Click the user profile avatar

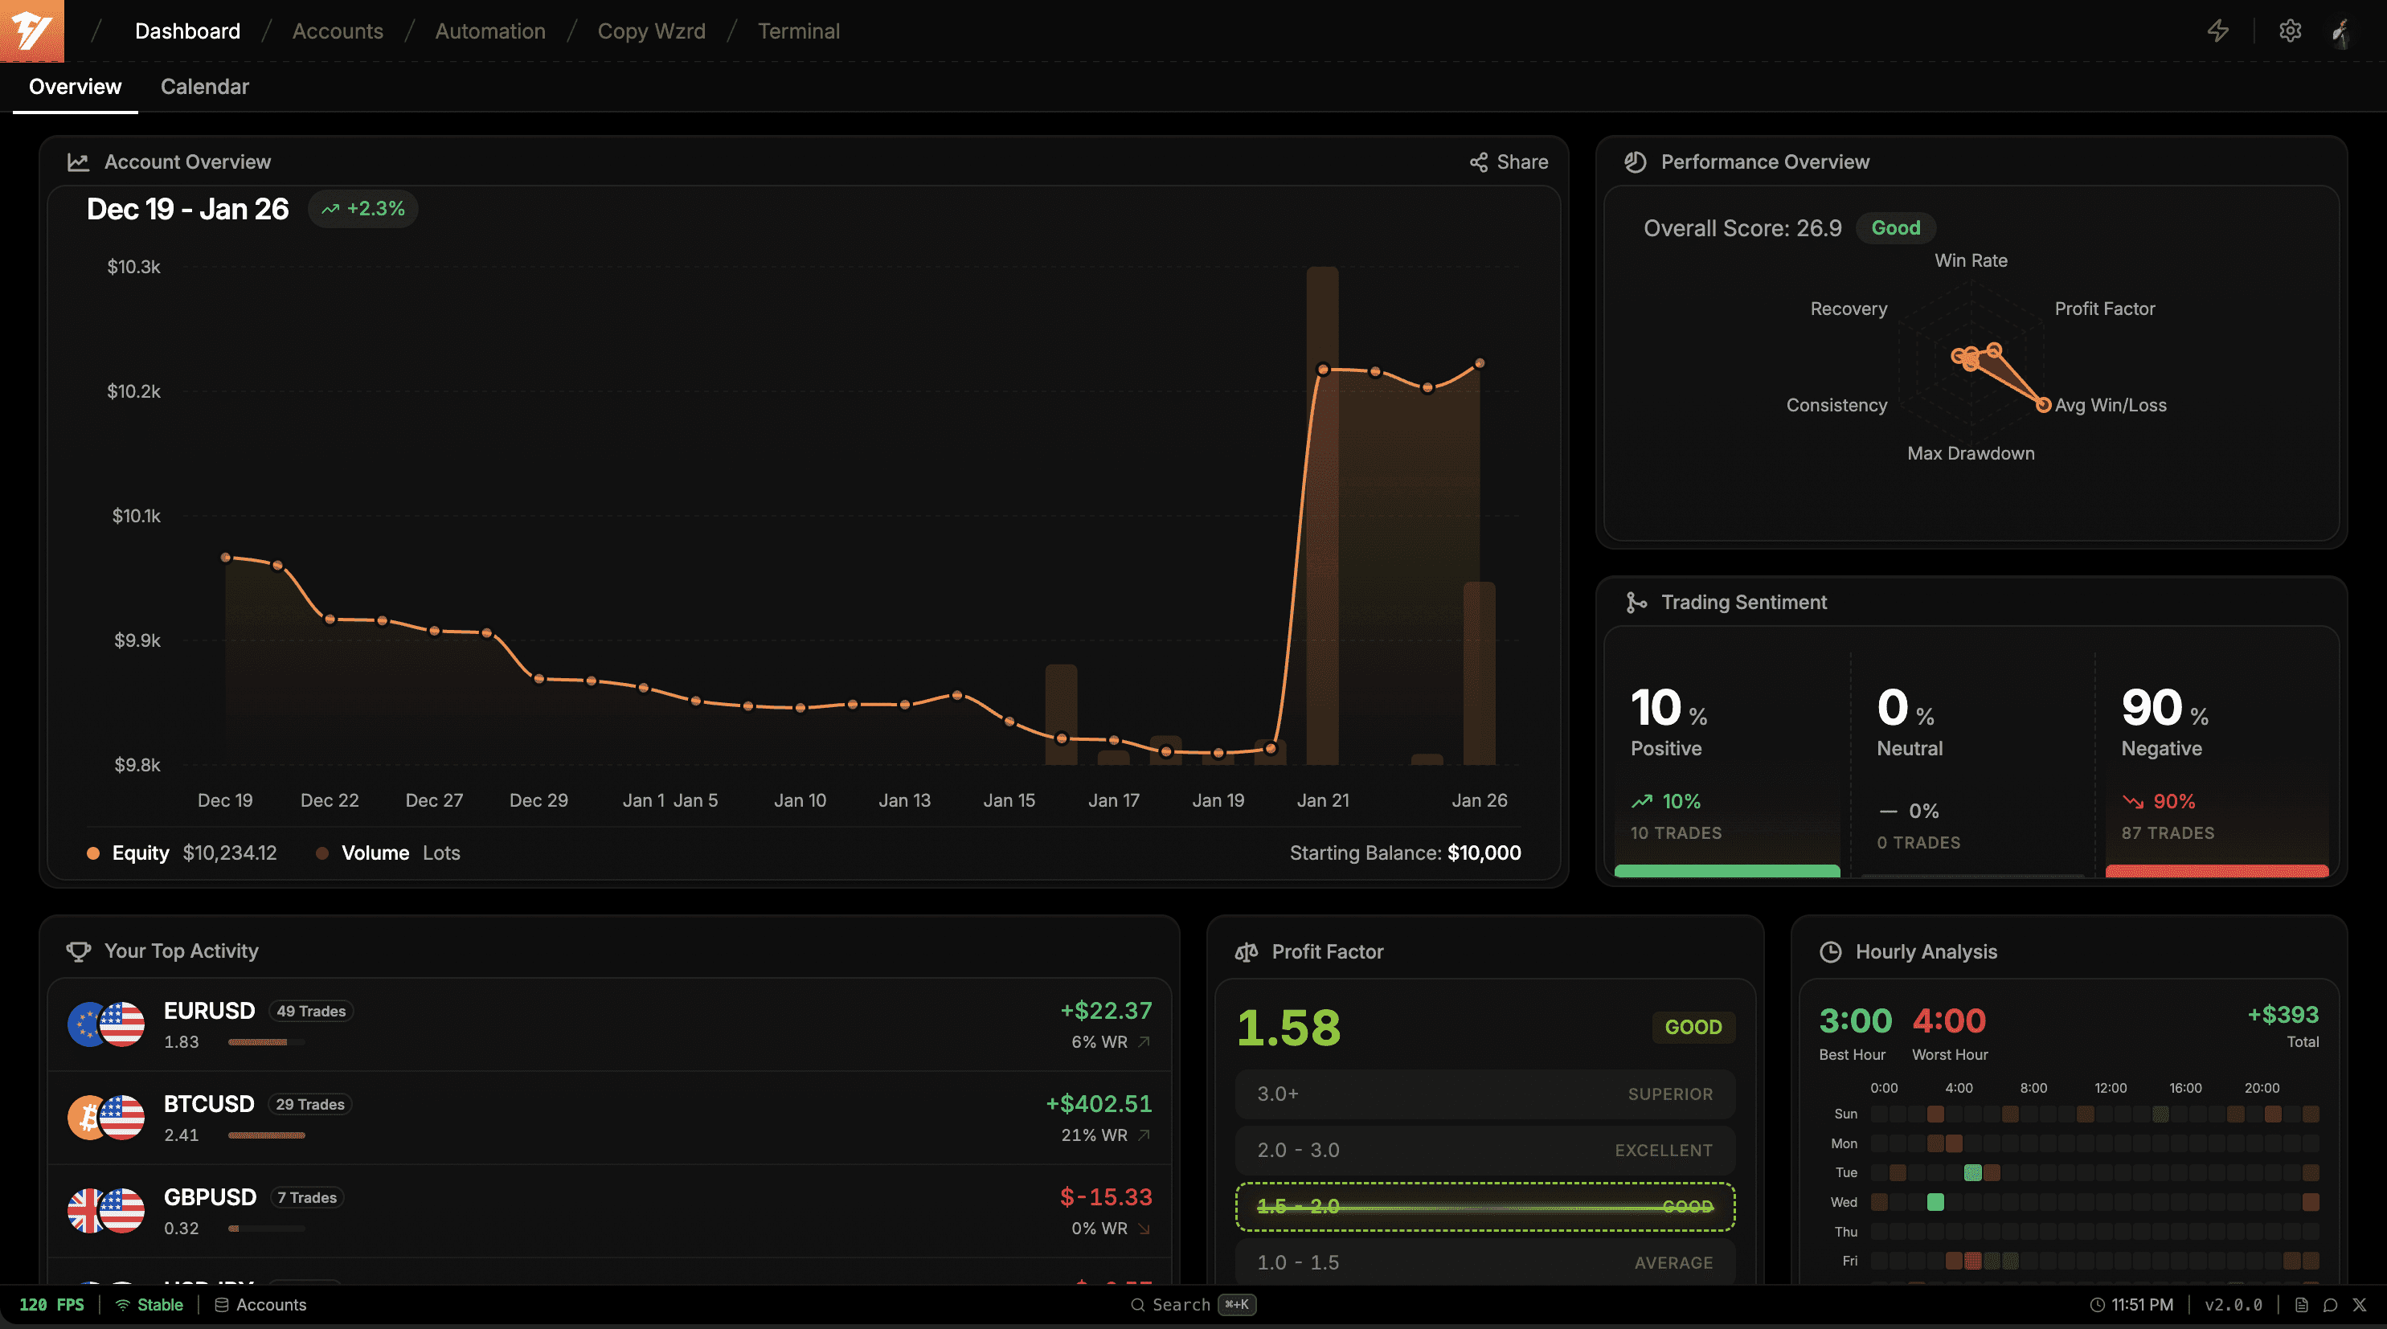click(2340, 31)
